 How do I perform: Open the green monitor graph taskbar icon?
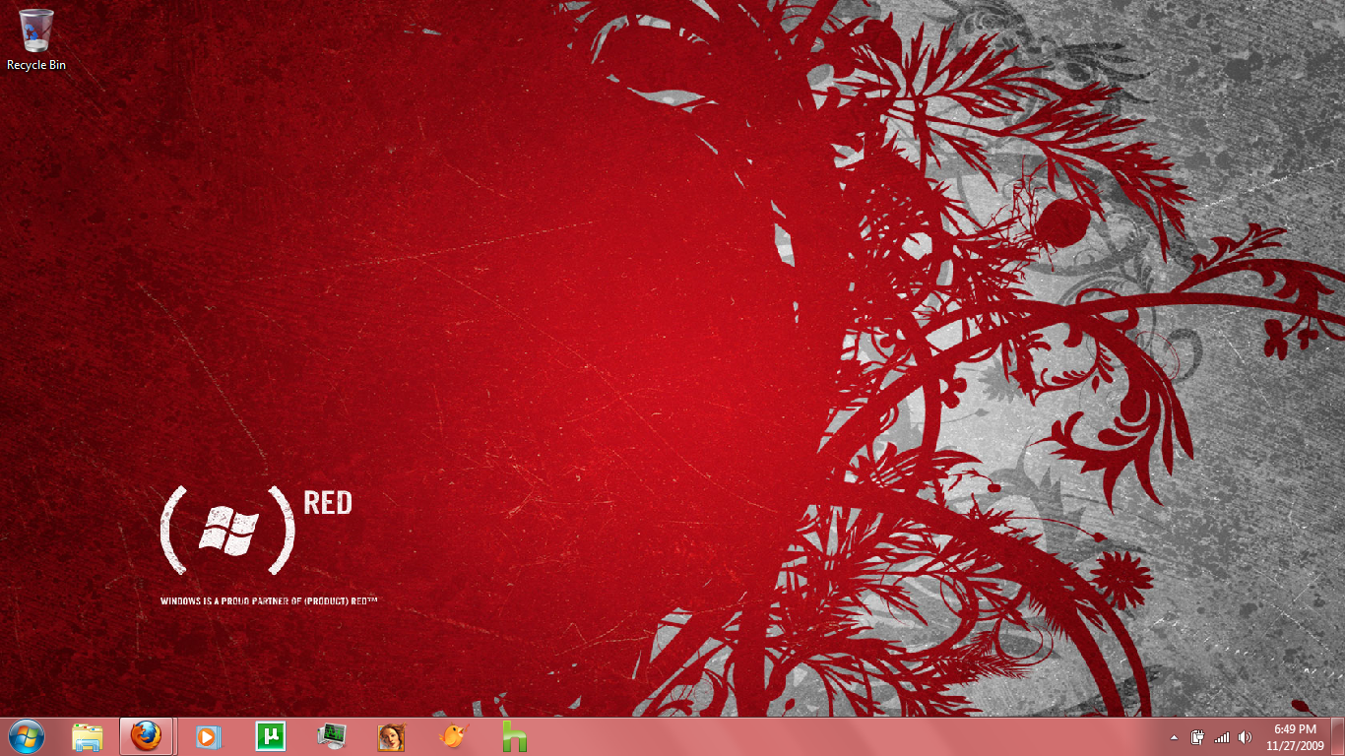pyautogui.click(x=332, y=736)
